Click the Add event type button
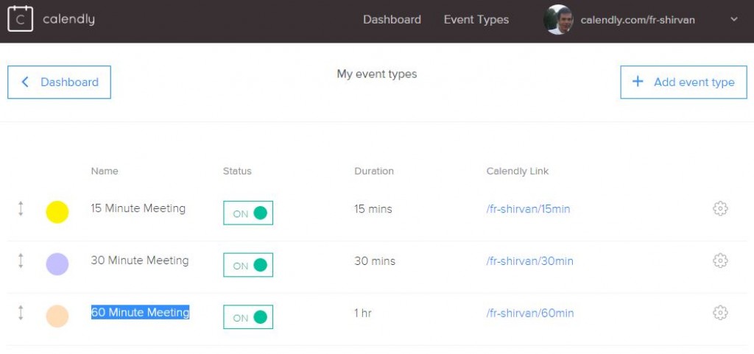The width and height of the screenshot is (754, 354). tap(683, 82)
